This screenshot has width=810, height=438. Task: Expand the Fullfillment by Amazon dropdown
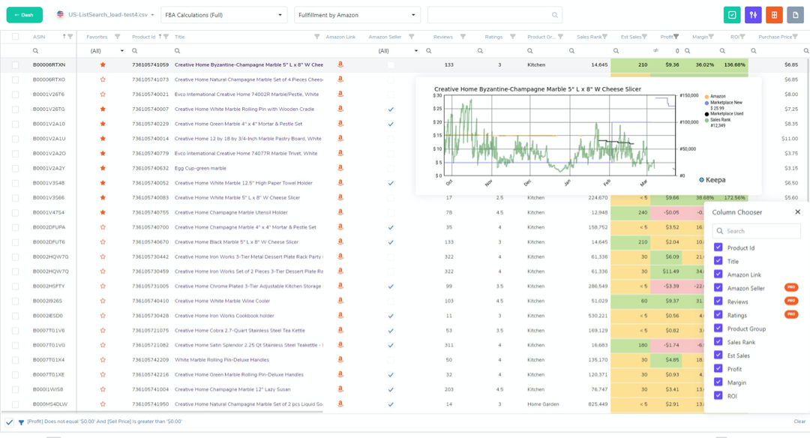[x=357, y=15]
